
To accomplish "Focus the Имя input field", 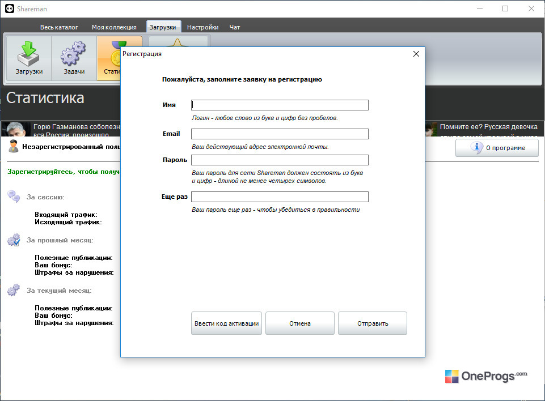I will (280, 105).
